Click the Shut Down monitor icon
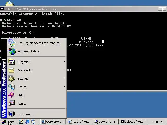 11,114
